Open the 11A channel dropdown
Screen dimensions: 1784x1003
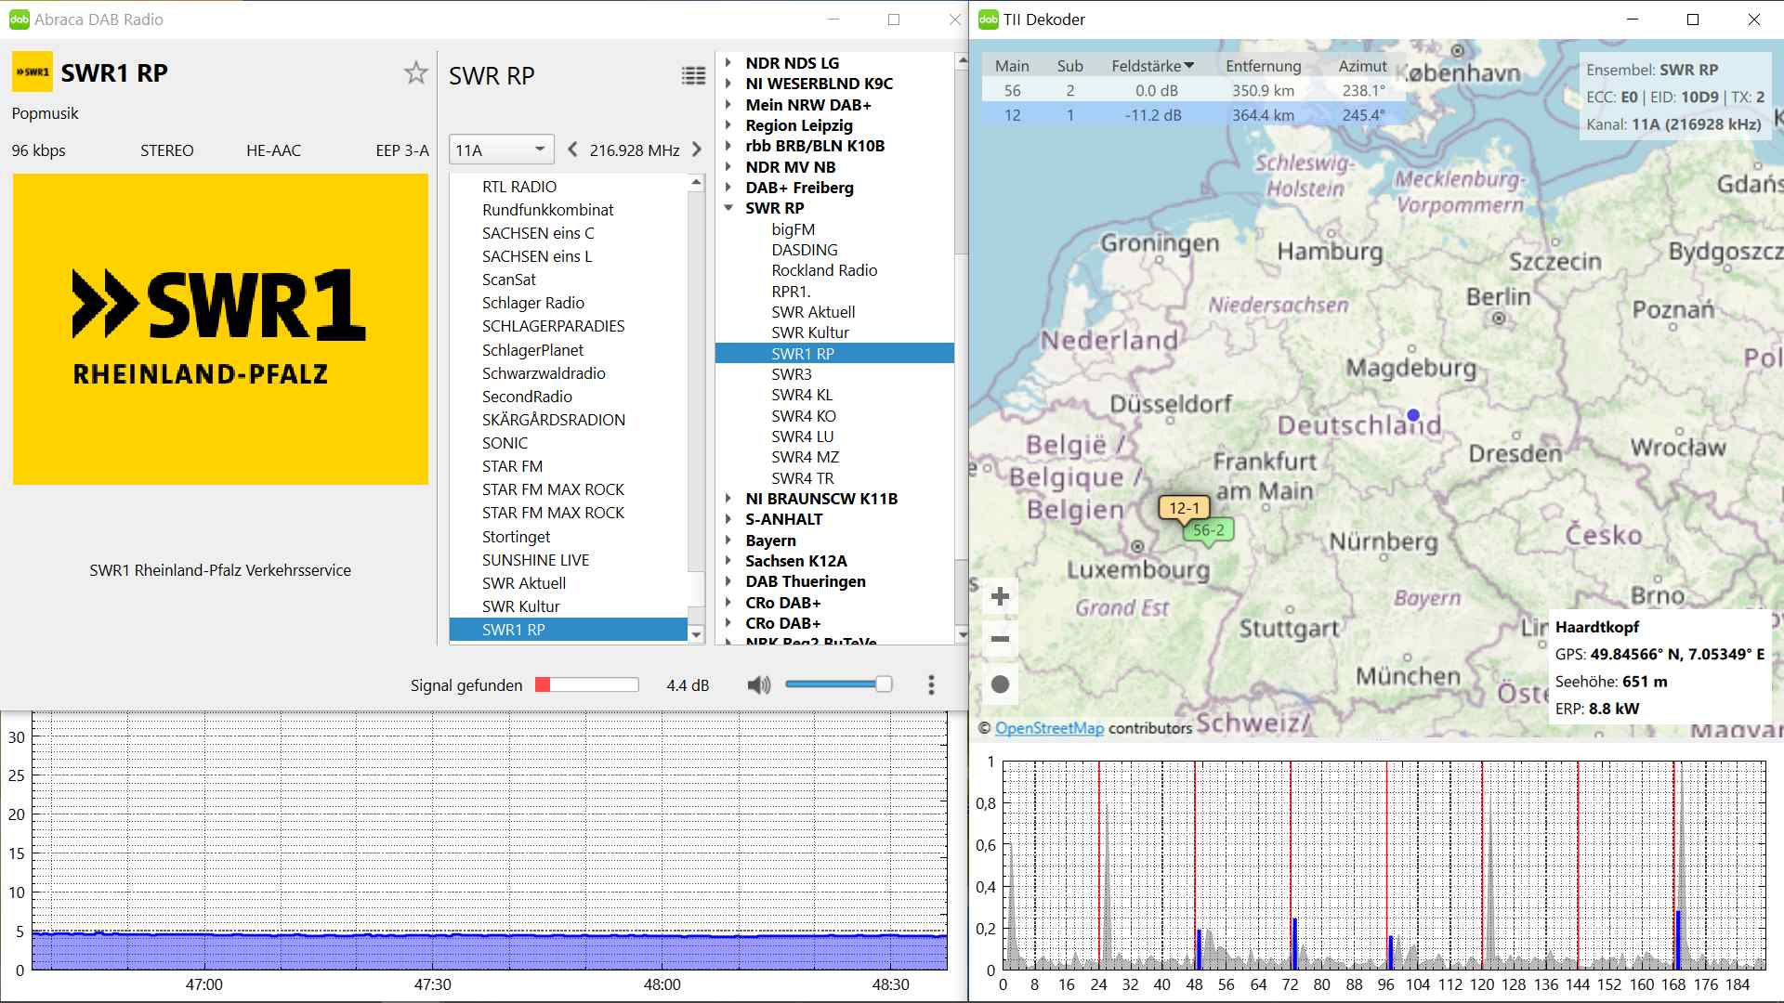[x=501, y=150]
